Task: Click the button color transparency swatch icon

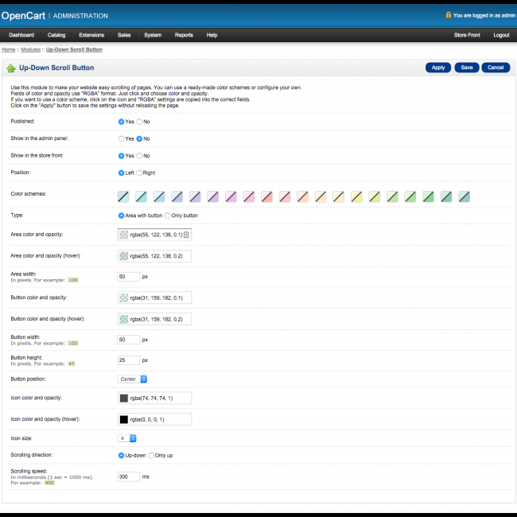Action: click(123, 298)
